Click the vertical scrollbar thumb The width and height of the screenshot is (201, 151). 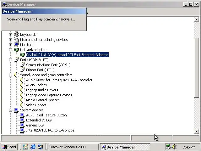tap(196, 68)
